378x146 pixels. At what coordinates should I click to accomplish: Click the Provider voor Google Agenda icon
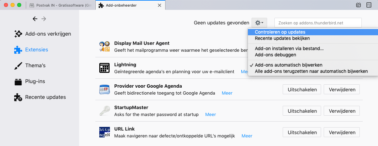coord(104,89)
